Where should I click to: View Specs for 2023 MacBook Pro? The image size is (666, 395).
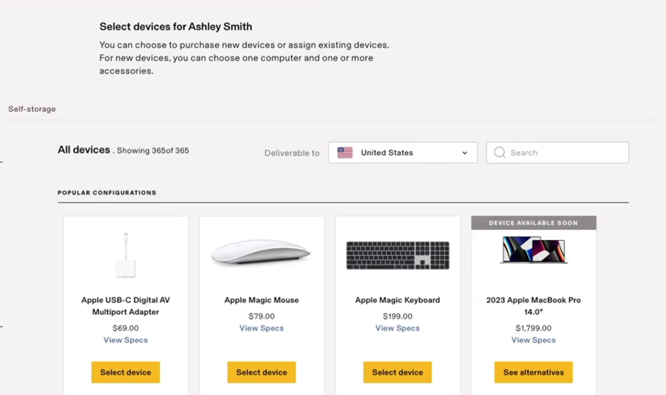pyautogui.click(x=533, y=340)
